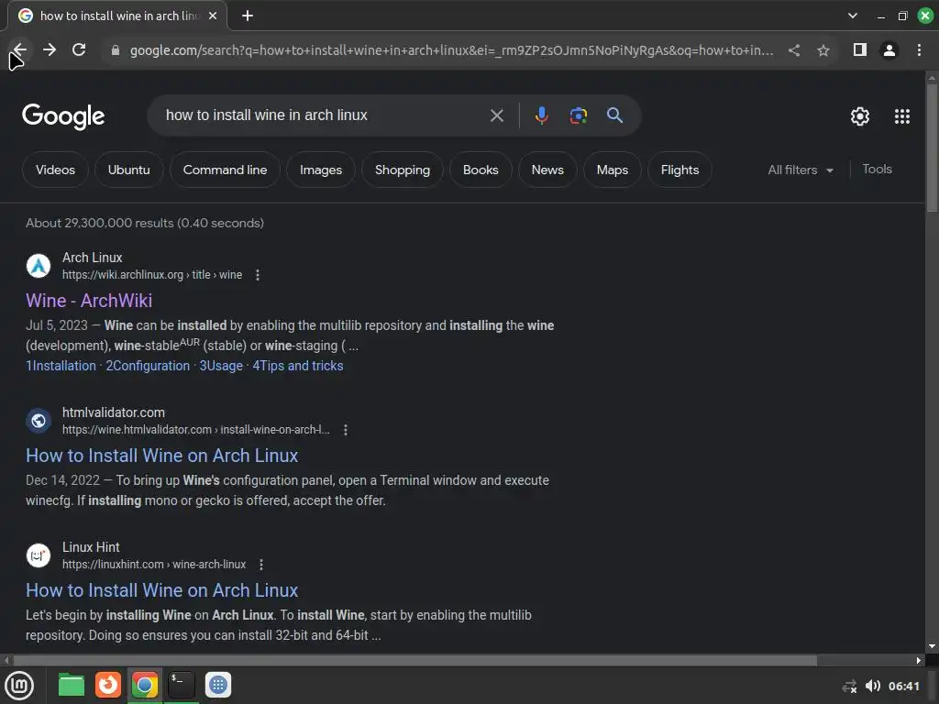Bookmark this page with the star icon
This screenshot has height=704, width=939.
coord(823,51)
